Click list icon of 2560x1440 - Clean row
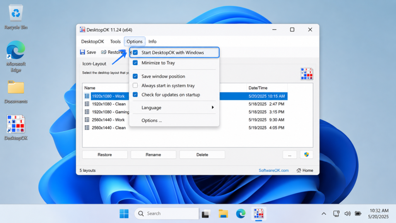The width and height of the screenshot is (396, 223). pos(87,127)
